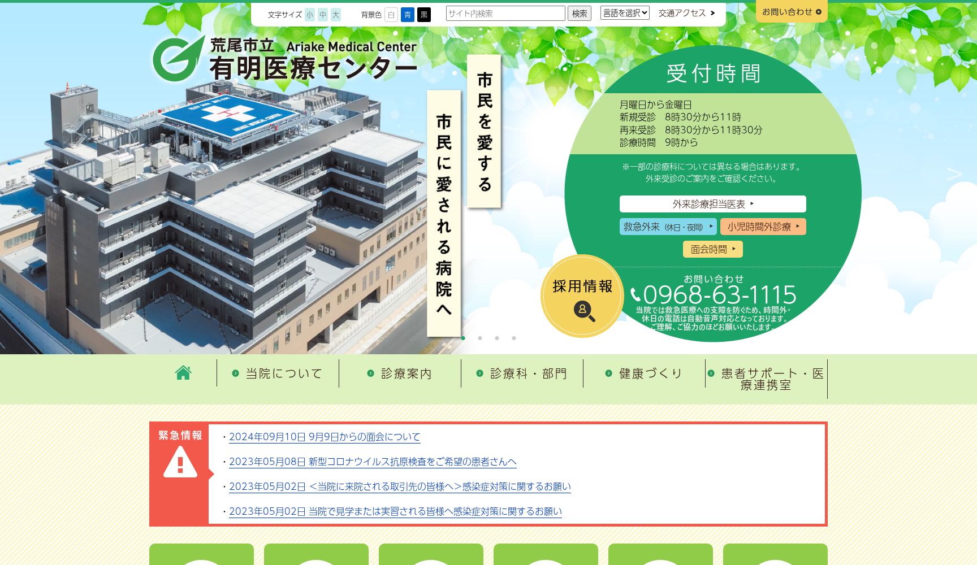Click inside the サイト内検索 search field
The image size is (977, 565).
click(x=505, y=13)
